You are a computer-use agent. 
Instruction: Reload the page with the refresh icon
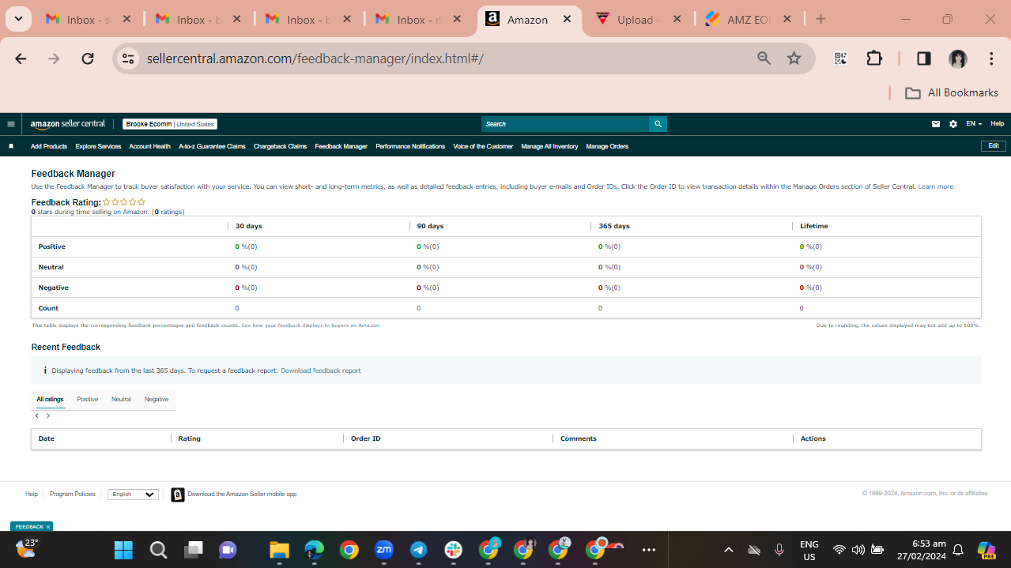pyautogui.click(x=88, y=58)
